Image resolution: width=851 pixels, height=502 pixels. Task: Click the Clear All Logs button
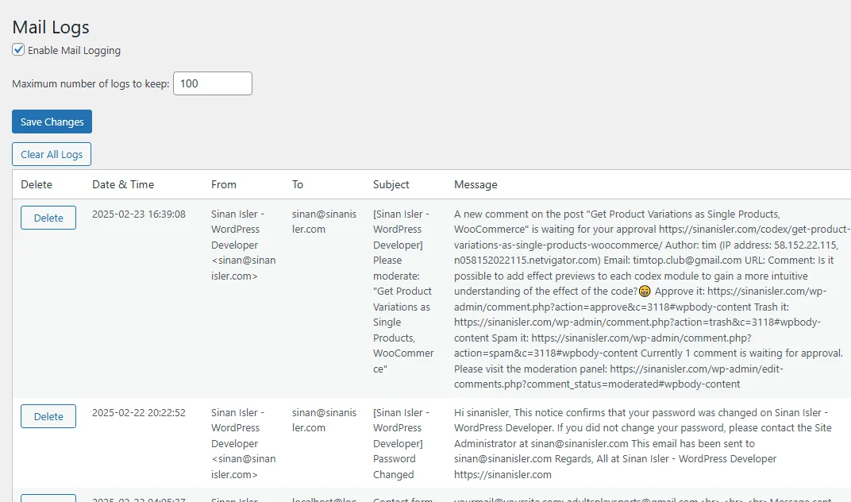click(52, 154)
